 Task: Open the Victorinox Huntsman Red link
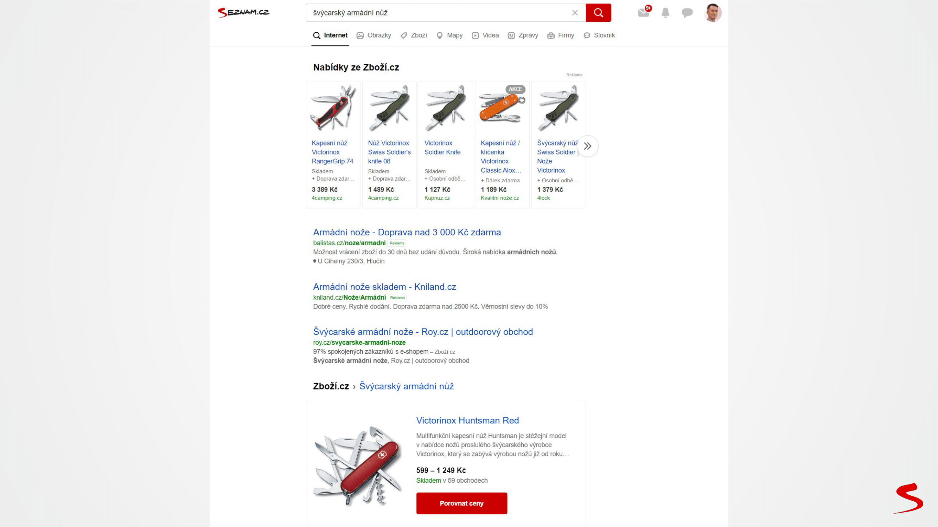click(x=467, y=421)
